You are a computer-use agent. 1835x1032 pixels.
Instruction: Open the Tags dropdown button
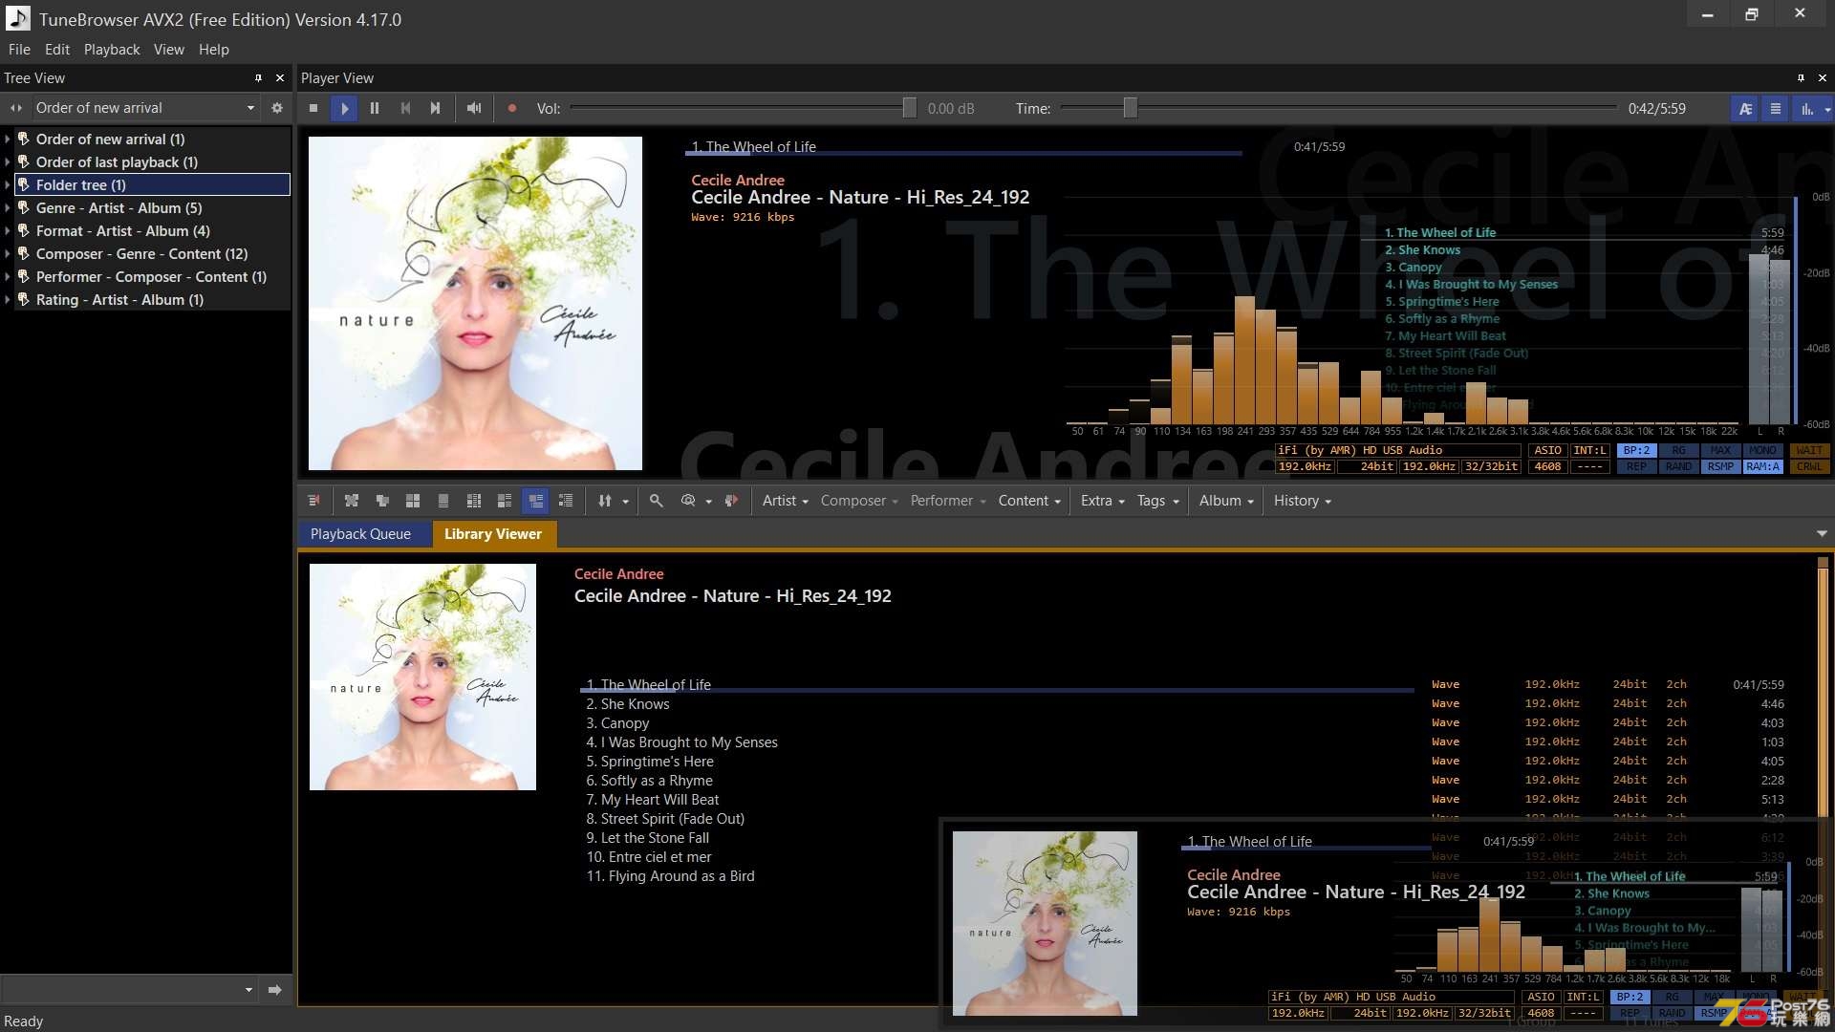pyautogui.click(x=1157, y=501)
